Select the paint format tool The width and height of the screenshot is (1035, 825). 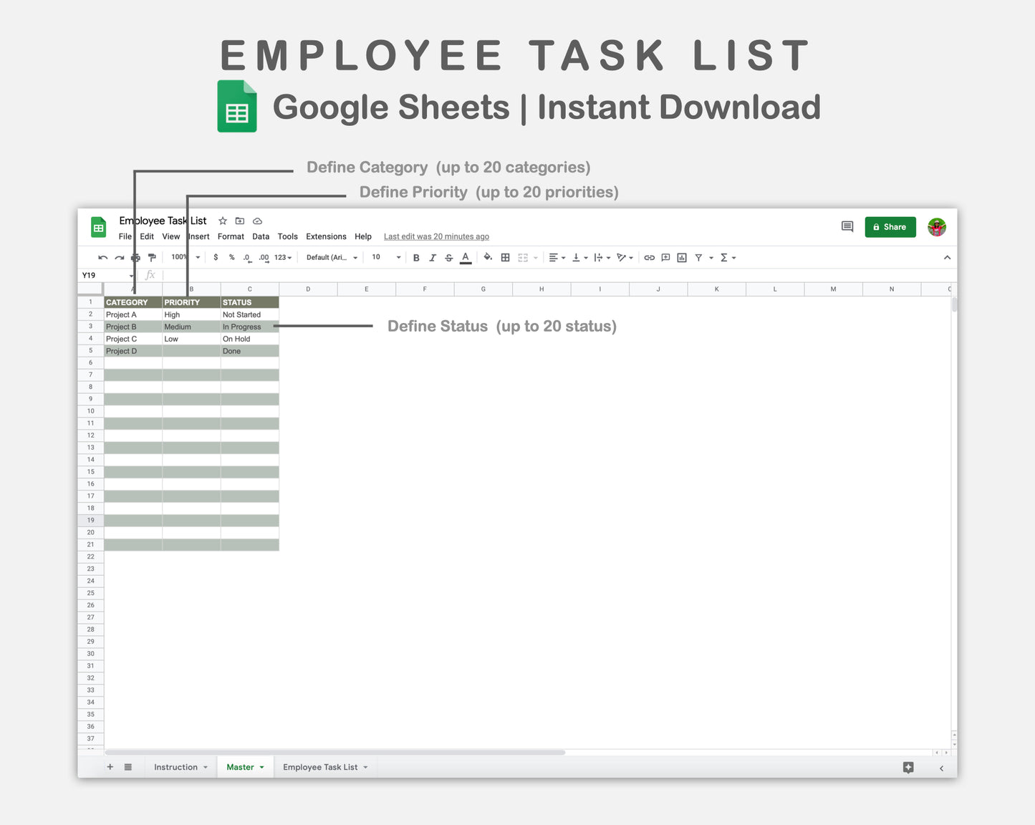point(152,257)
